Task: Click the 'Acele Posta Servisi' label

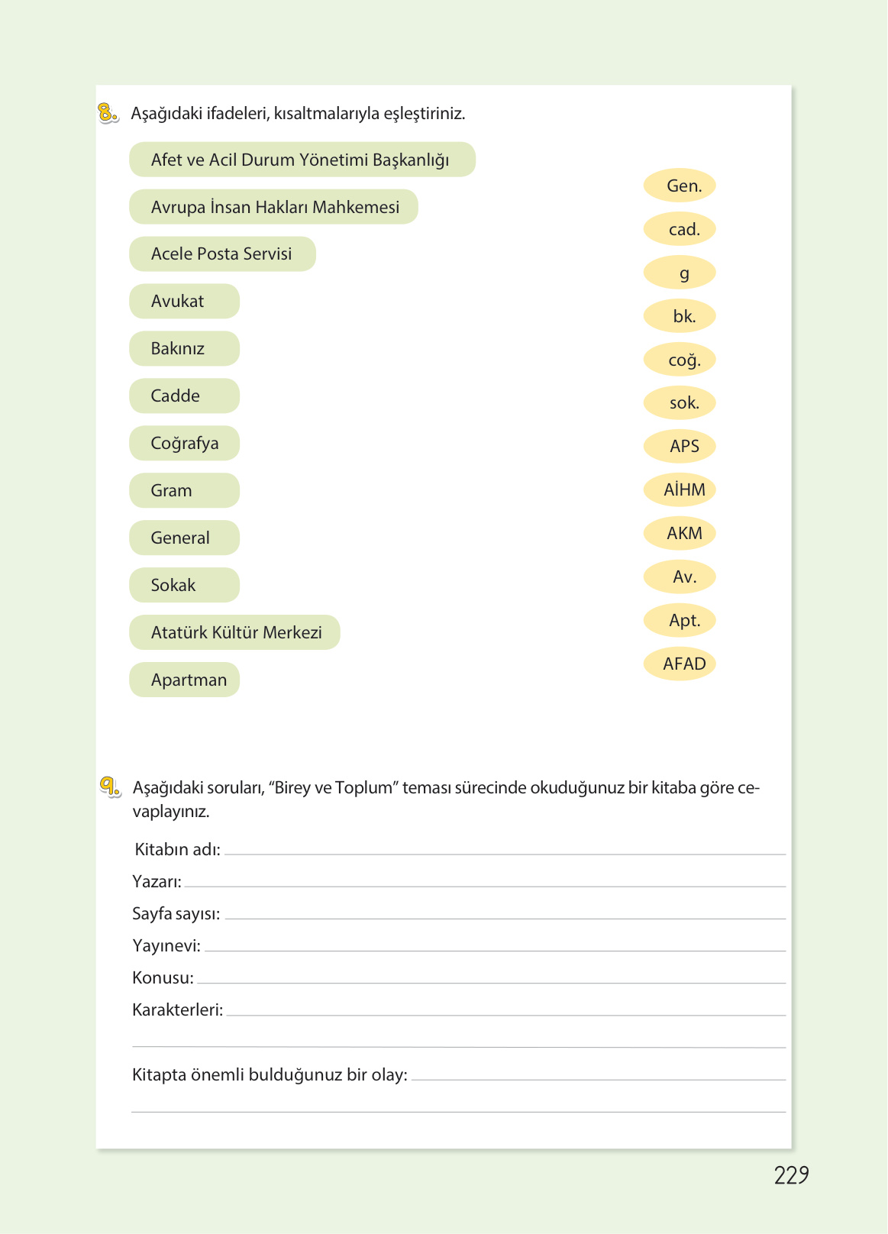Action: point(221,254)
